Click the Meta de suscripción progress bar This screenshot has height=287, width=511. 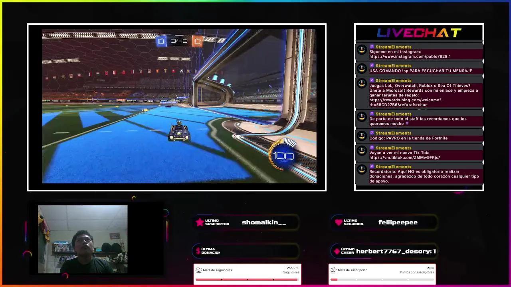[x=382, y=280]
